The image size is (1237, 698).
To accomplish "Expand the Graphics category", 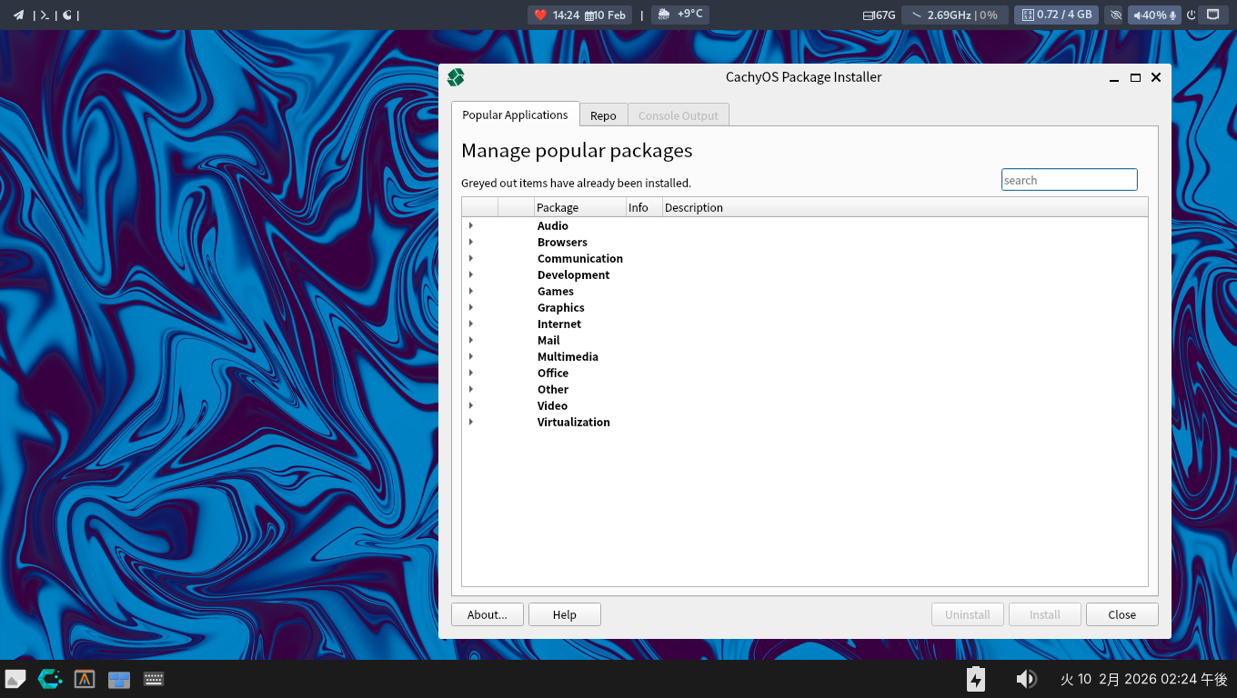I will point(470,307).
